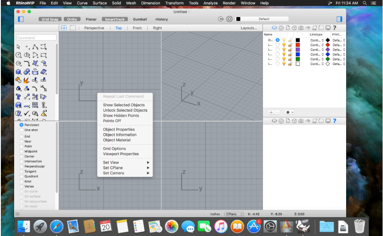Open the CPlane dropdown in status bar
The image size is (383, 236).
click(234, 214)
